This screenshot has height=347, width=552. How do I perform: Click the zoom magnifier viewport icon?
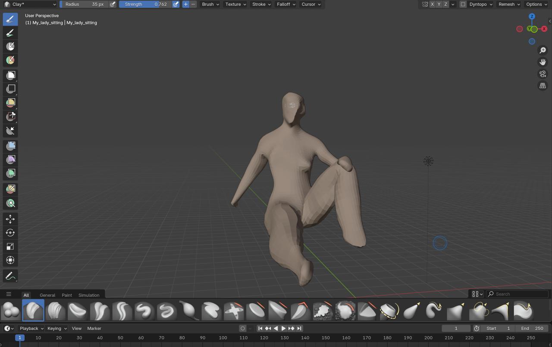point(543,50)
